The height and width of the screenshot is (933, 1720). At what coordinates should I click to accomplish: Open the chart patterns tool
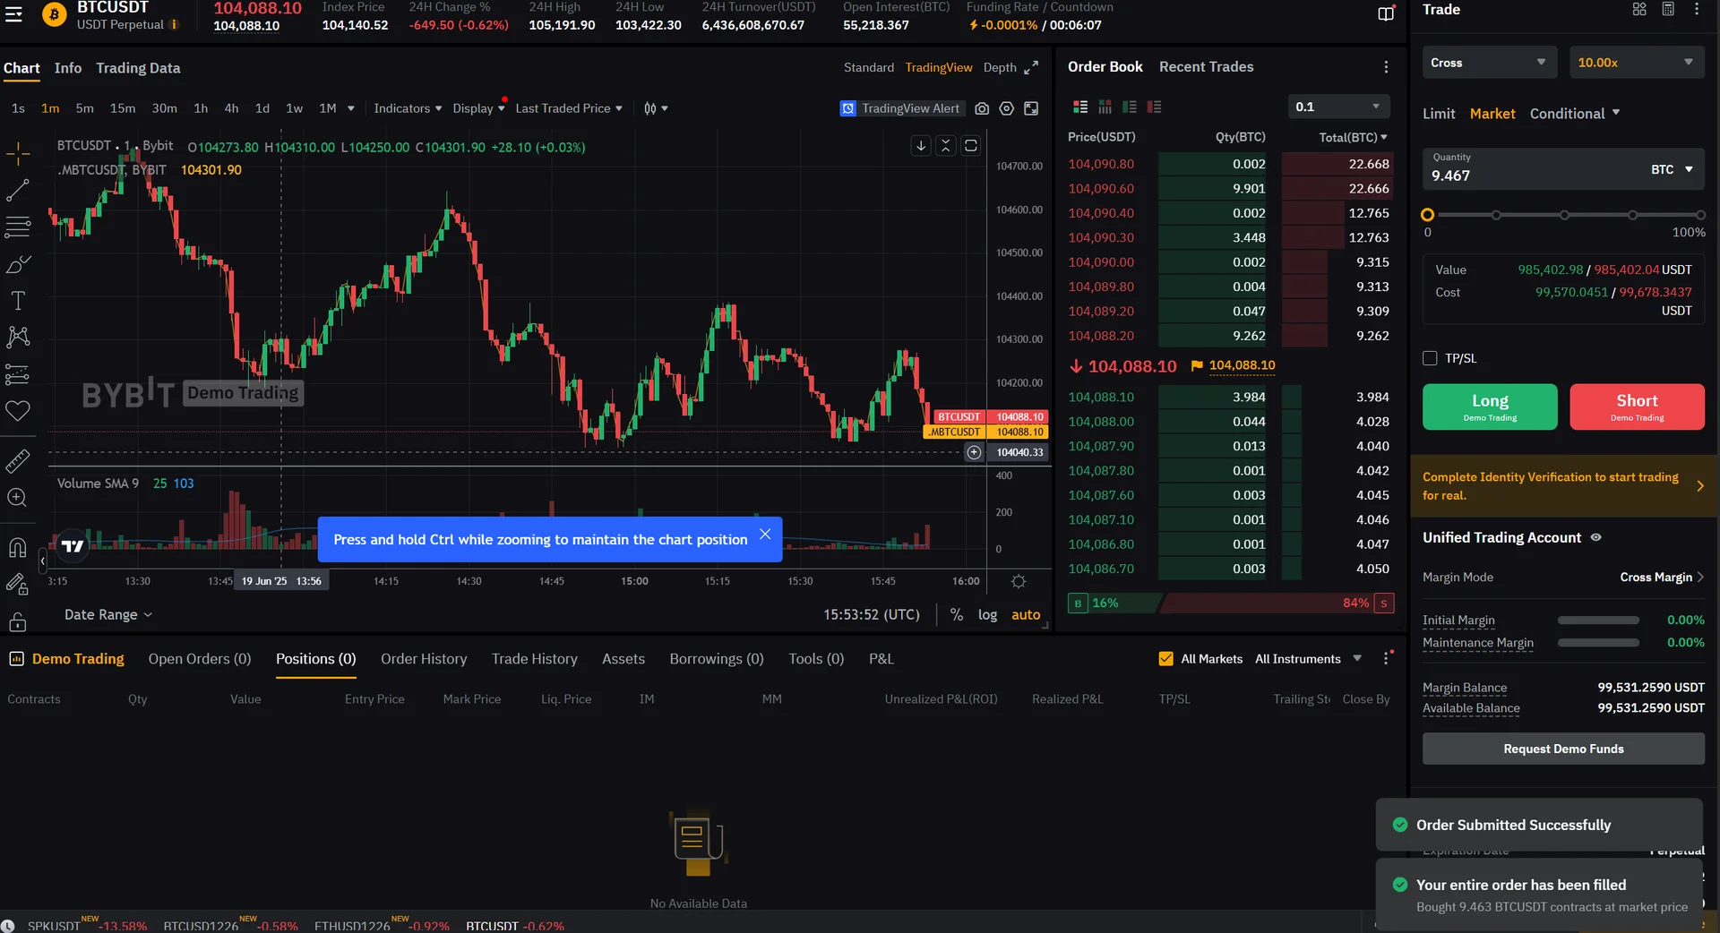(x=18, y=337)
